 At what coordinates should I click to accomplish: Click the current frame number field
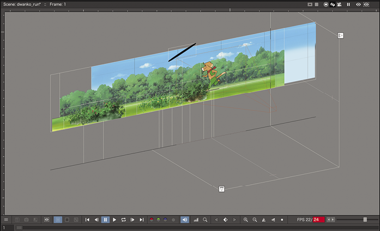coord(8,228)
